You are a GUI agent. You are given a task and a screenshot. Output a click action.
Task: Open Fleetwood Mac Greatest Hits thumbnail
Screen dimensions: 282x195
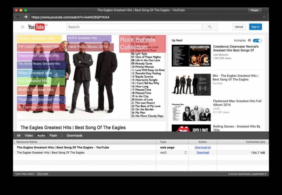[x=191, y=112]
